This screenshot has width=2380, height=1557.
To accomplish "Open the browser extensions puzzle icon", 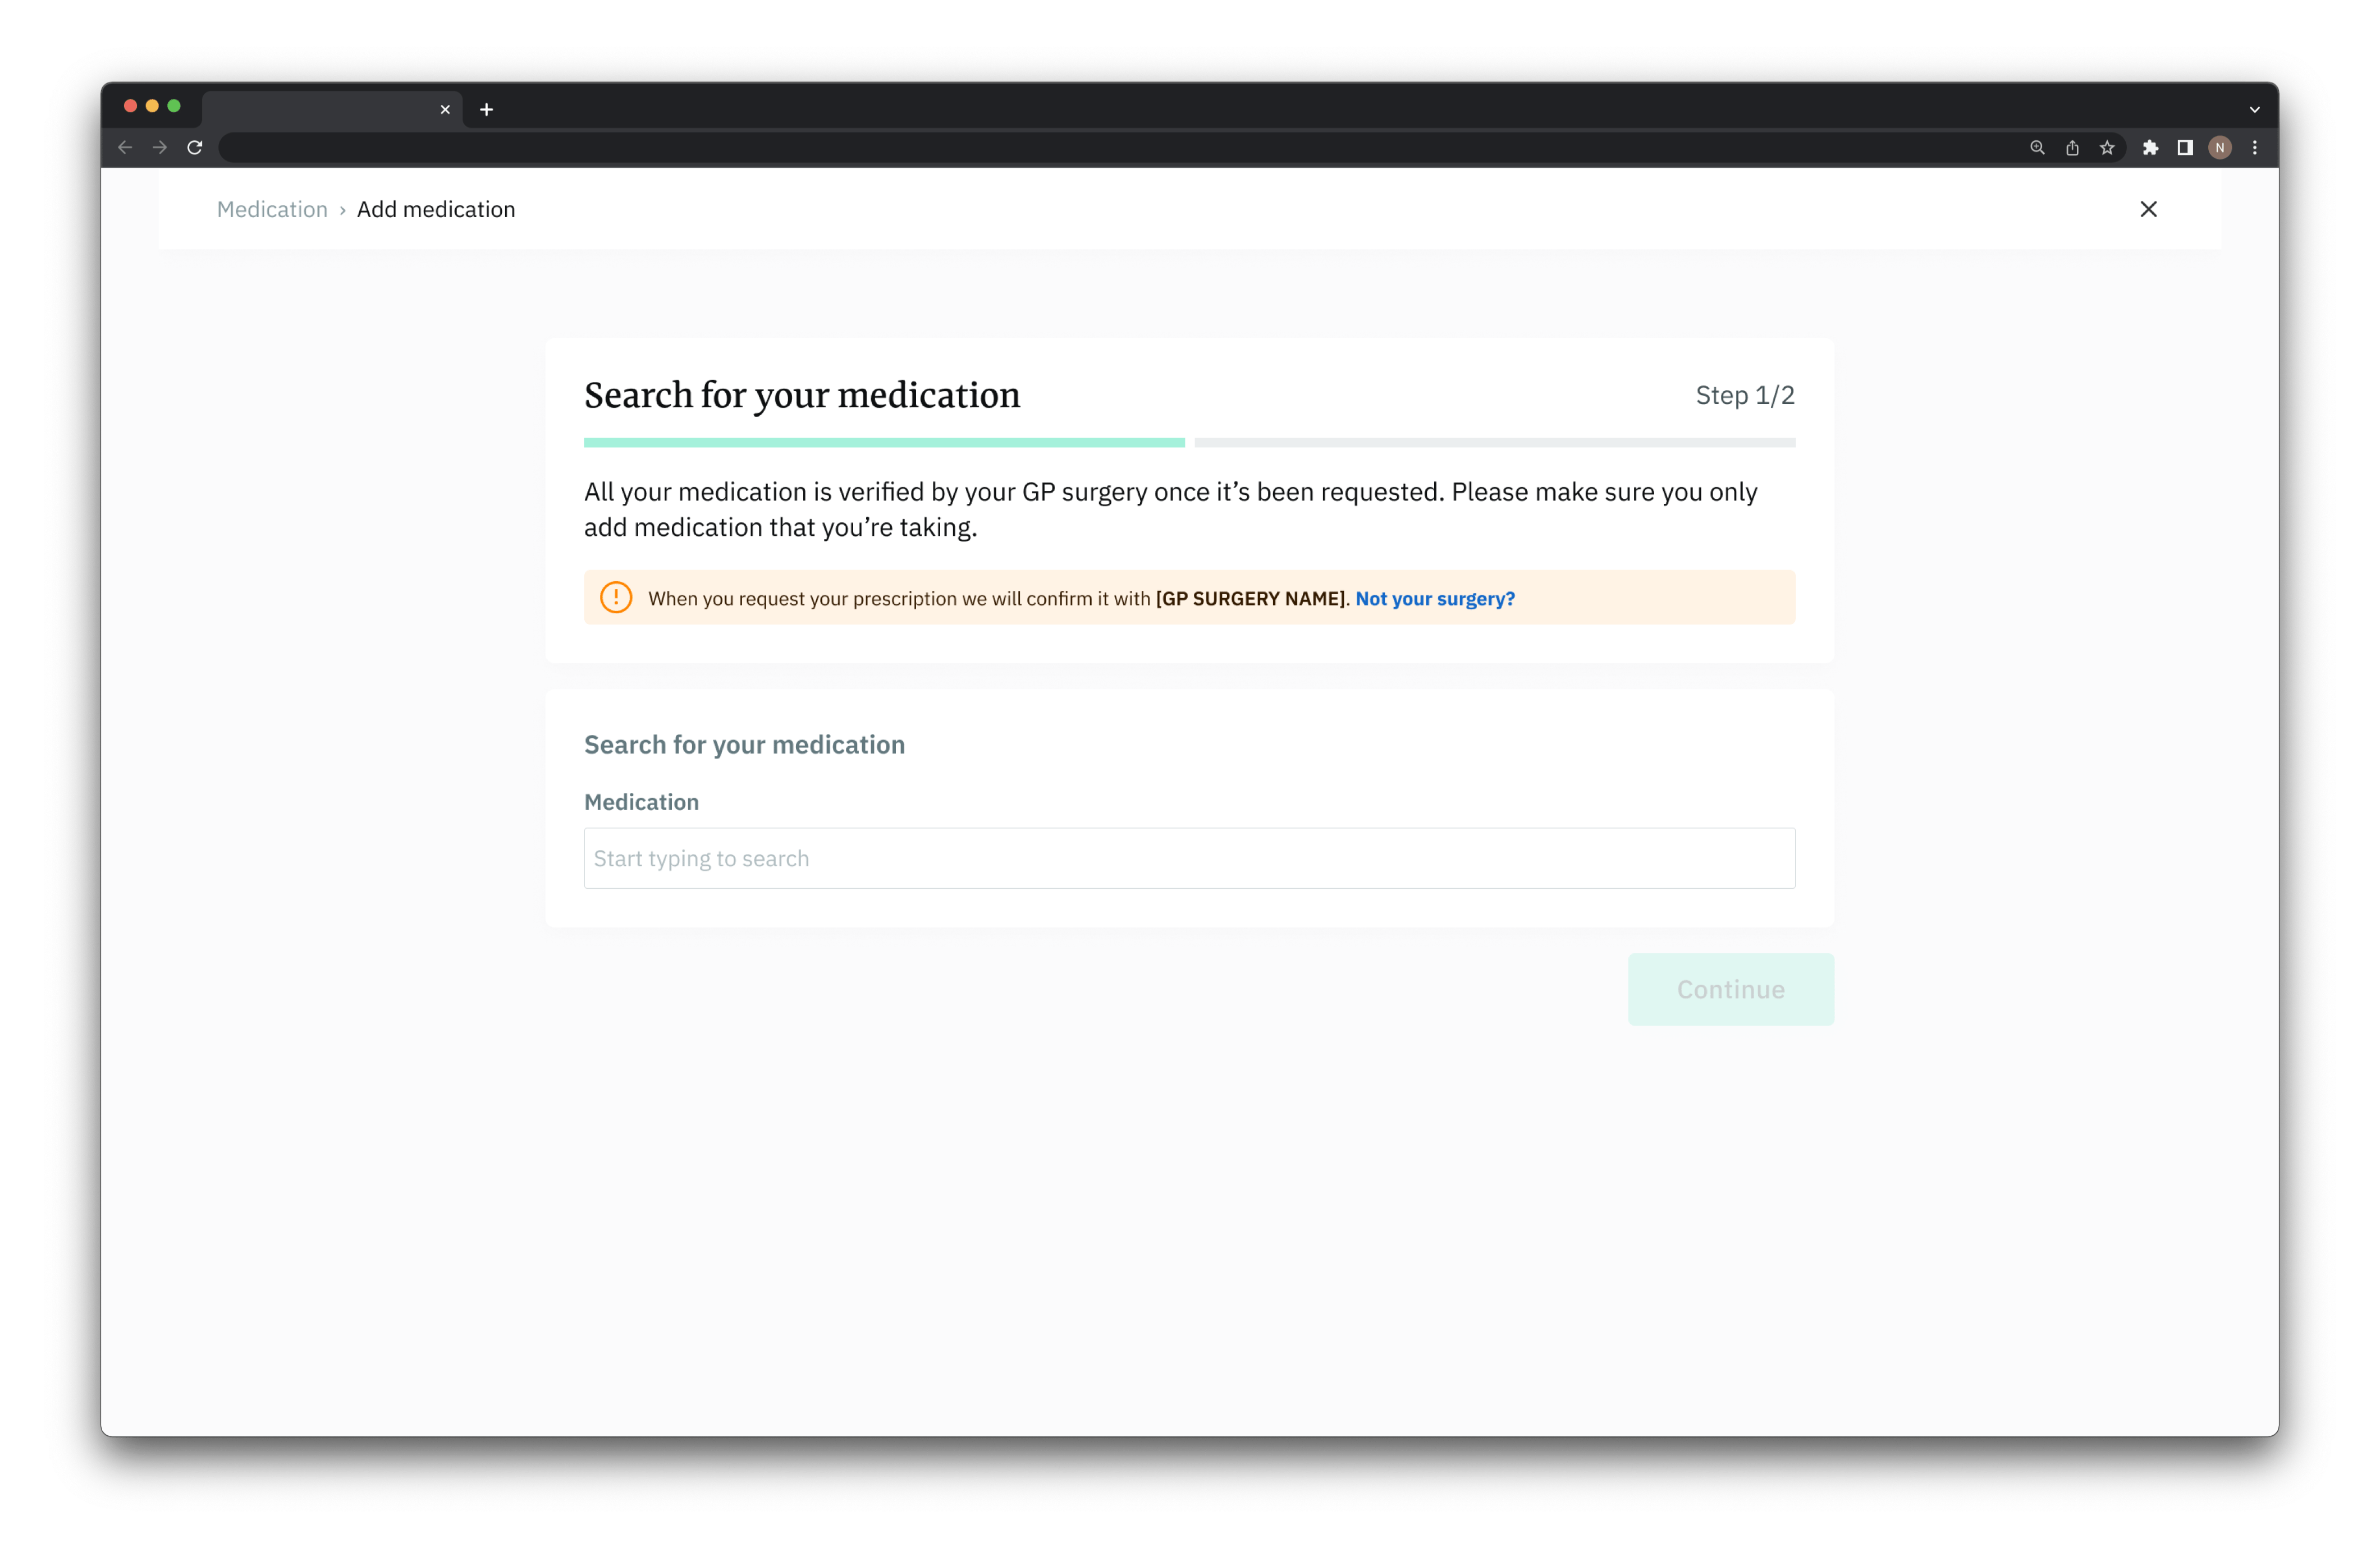I will pos(2150,148).
